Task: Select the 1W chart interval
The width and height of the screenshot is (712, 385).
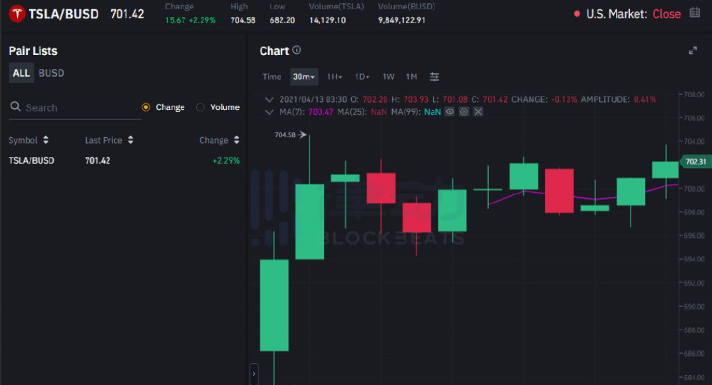Action: (388, 77)
